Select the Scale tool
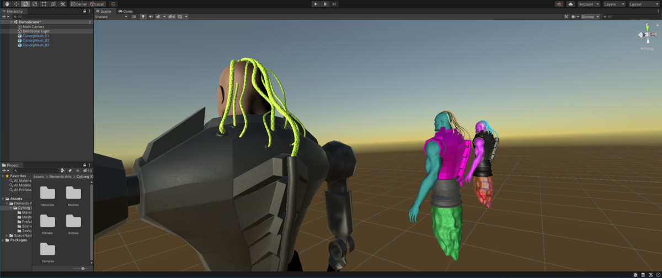Image resolution: width=662 pixels, height=278 pixels. coord(34,4)
